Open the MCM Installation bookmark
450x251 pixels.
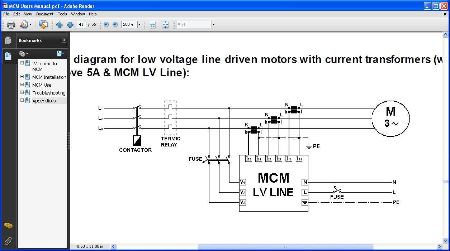[49, 77]
